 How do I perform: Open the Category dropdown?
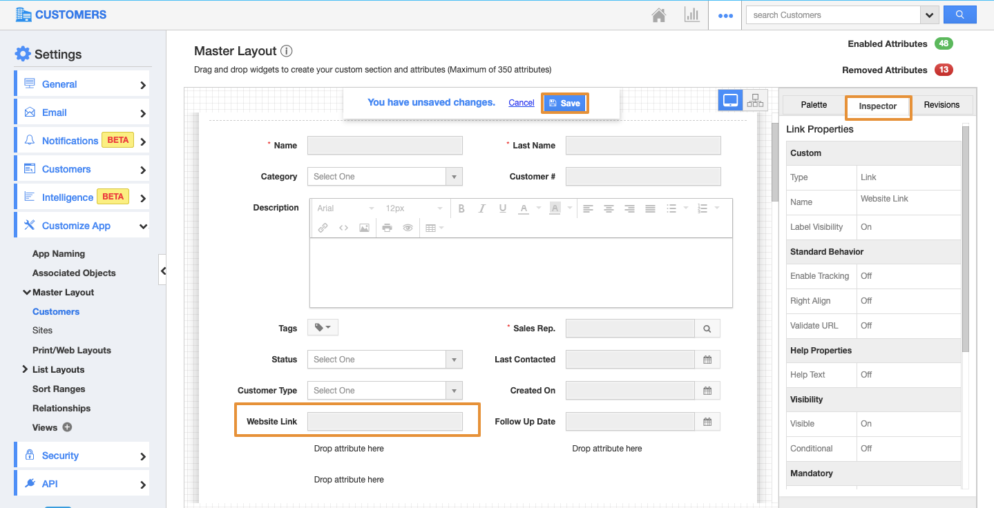pos(384,177)
